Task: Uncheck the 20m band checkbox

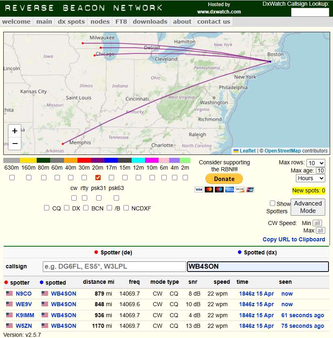Action: 98,177
